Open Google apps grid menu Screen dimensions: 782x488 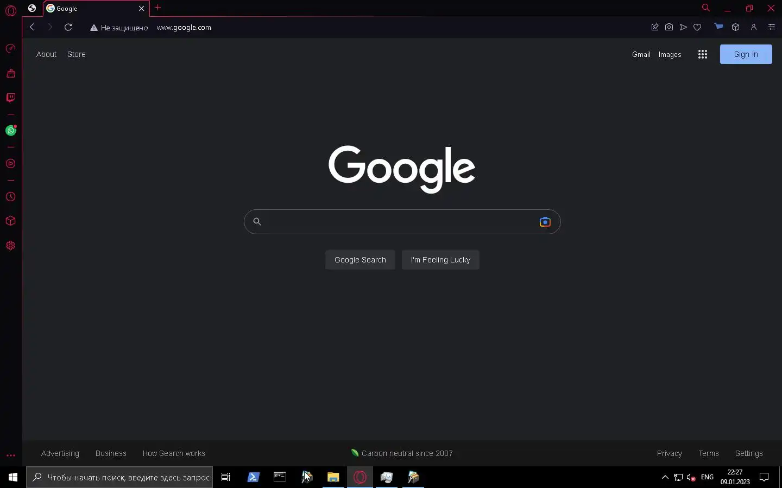point(703,54)
